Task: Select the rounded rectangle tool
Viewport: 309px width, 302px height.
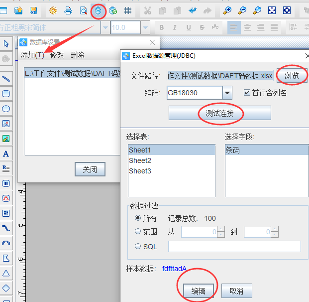Action: pyautogui.click(x=6, y=93)
